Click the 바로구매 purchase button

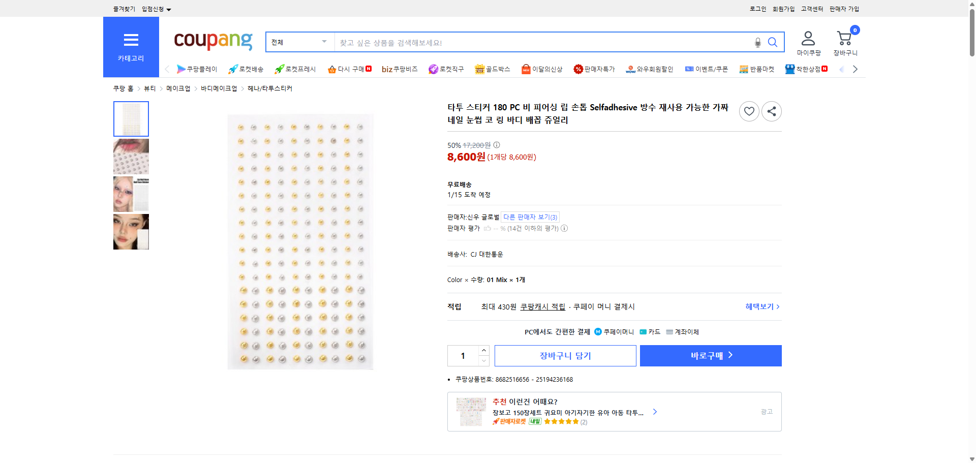pos(710,355)
